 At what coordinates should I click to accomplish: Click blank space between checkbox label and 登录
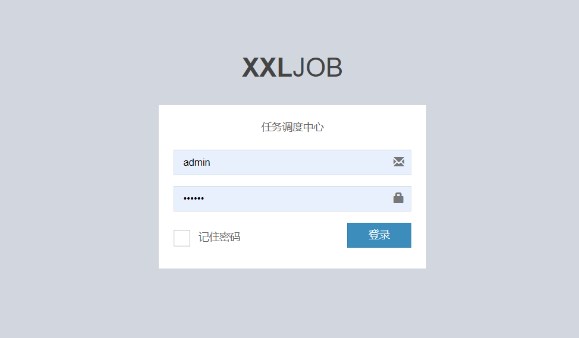294,236
